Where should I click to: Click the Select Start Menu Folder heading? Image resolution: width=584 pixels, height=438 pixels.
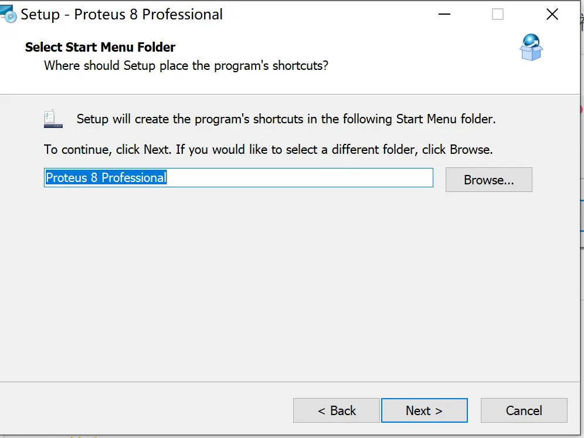[100, 47]
